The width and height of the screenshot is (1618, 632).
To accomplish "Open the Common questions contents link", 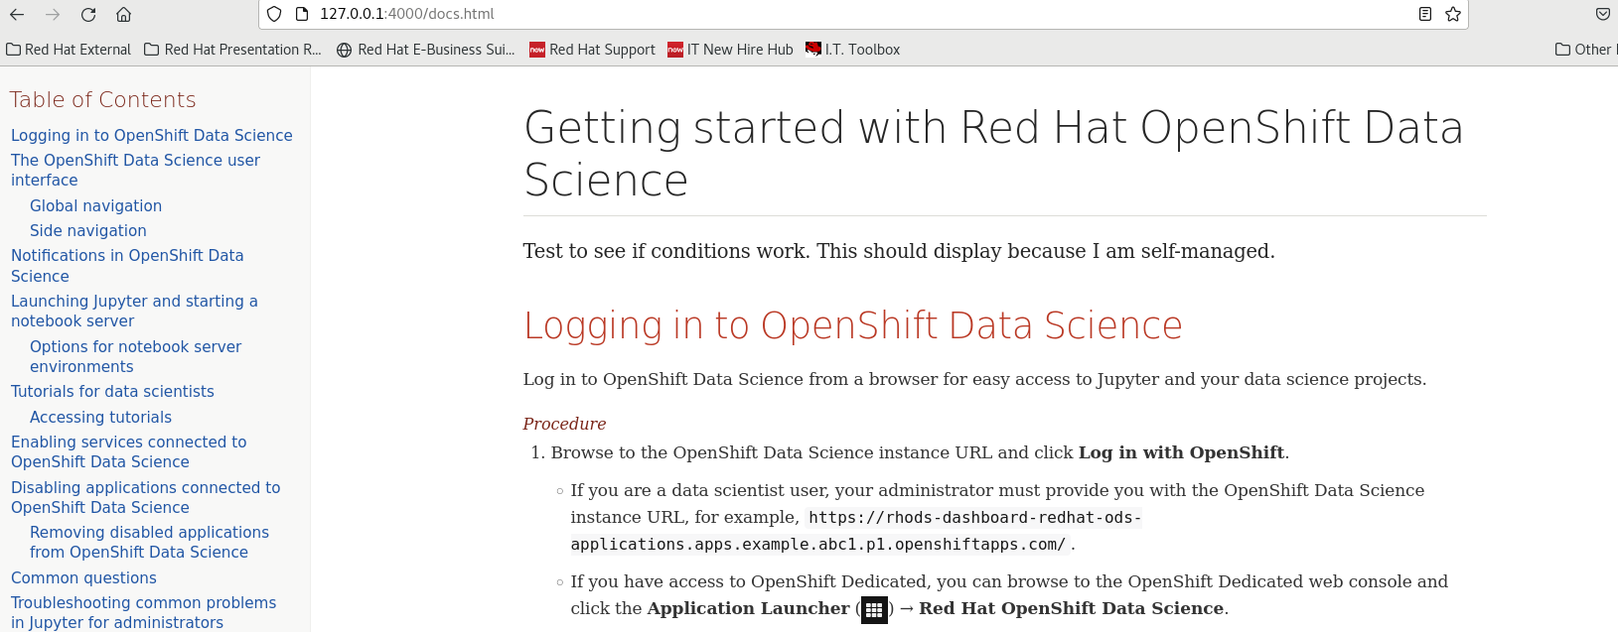I will (x=83, y=577).
